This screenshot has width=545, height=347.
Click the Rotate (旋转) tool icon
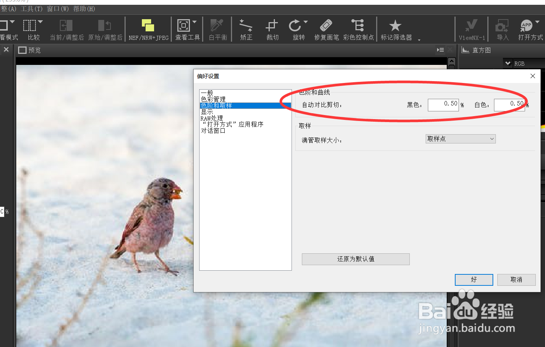tap(295, 25)
